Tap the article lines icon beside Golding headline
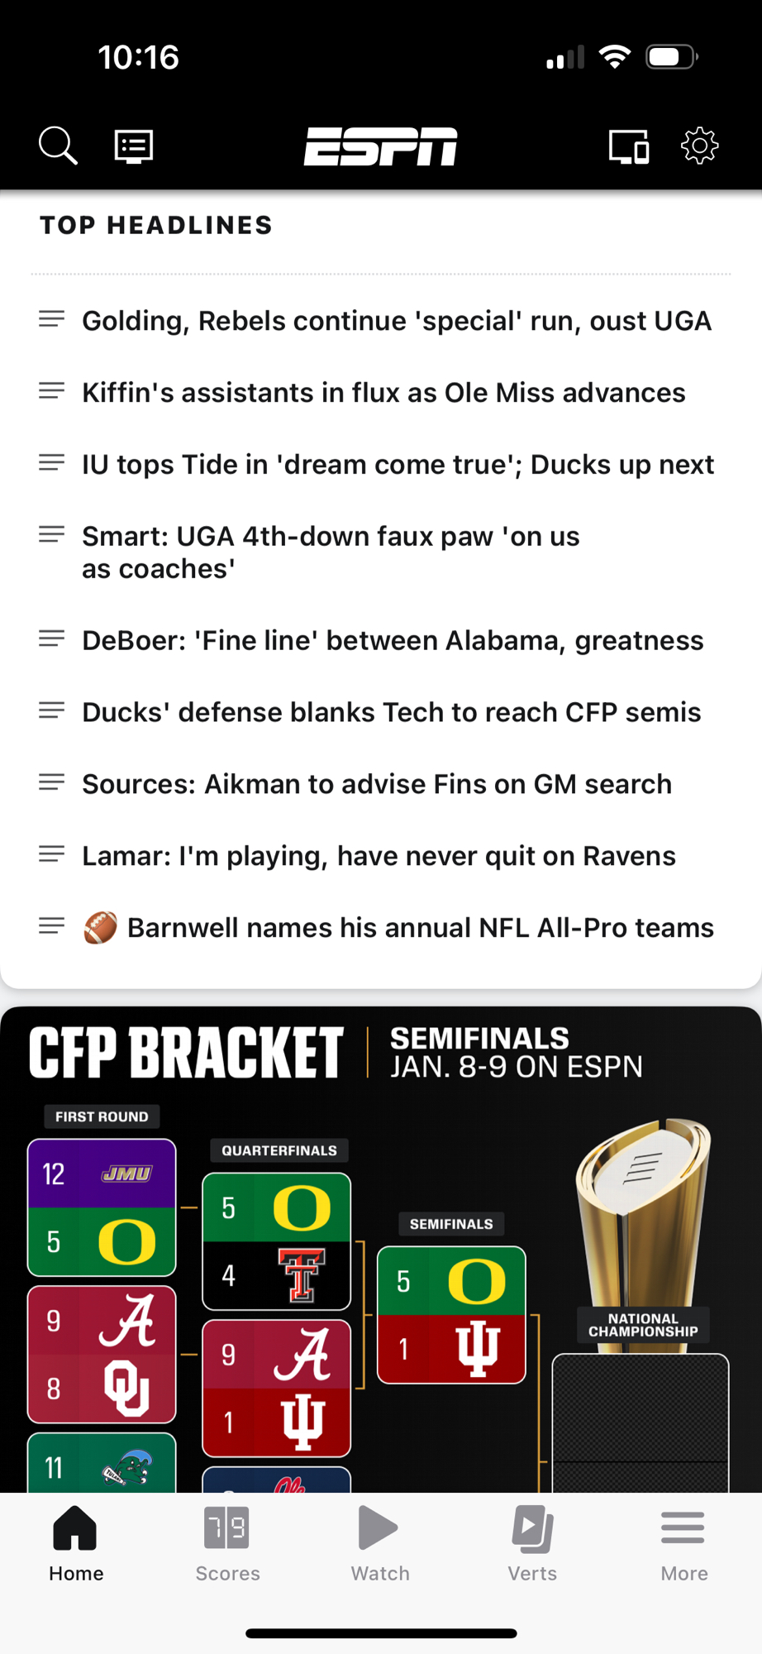 pyautogui.click(x=51, y=319)
